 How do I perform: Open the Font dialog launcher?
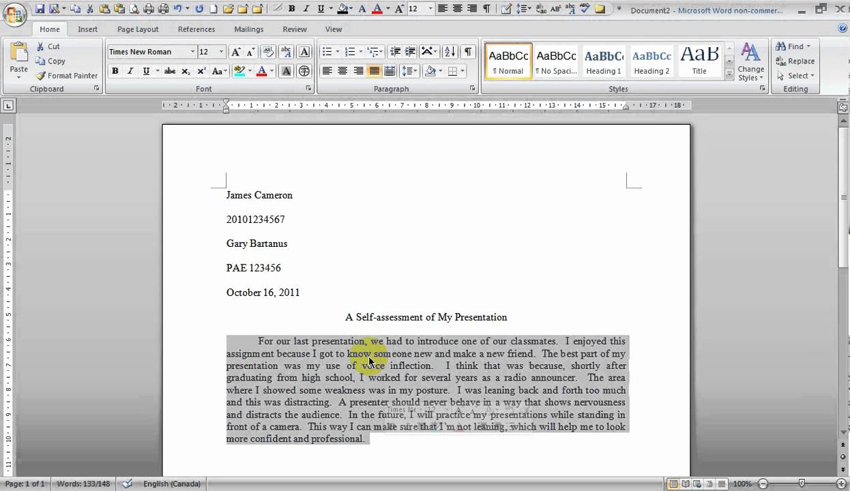(x=308, y=89)
